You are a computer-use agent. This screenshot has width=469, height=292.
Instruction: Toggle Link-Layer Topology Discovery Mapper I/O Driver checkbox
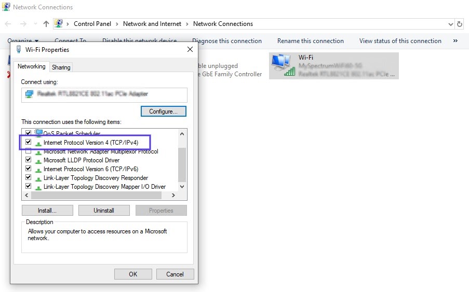(28, 187)
